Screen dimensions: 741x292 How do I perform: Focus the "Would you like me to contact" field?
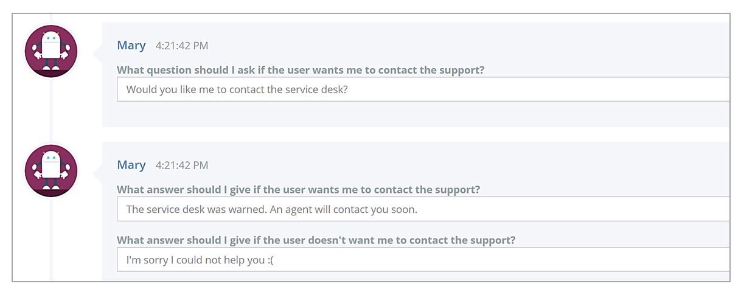[x=423, y=89]
